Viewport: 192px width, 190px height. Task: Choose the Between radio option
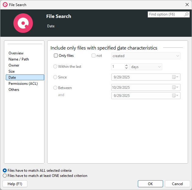tap(55, 88)
